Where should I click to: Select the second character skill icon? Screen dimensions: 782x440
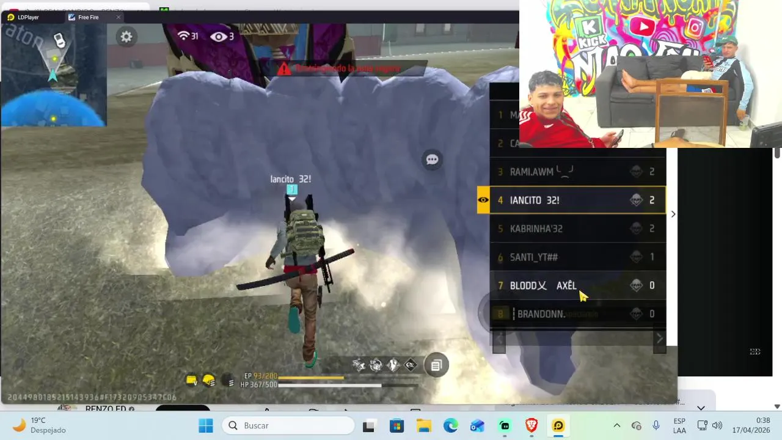[x=376, y=365]
